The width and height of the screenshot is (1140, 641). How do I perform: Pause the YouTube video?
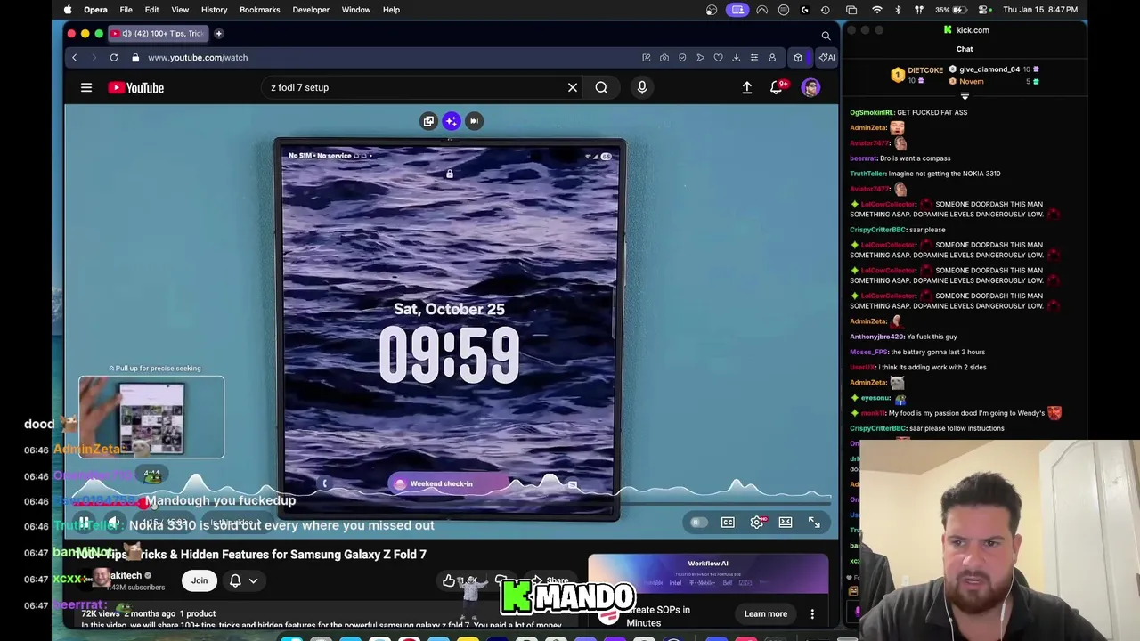(84, 523)
